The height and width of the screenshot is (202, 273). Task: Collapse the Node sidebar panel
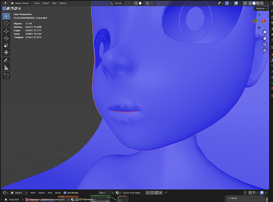[x=229, y=198]
